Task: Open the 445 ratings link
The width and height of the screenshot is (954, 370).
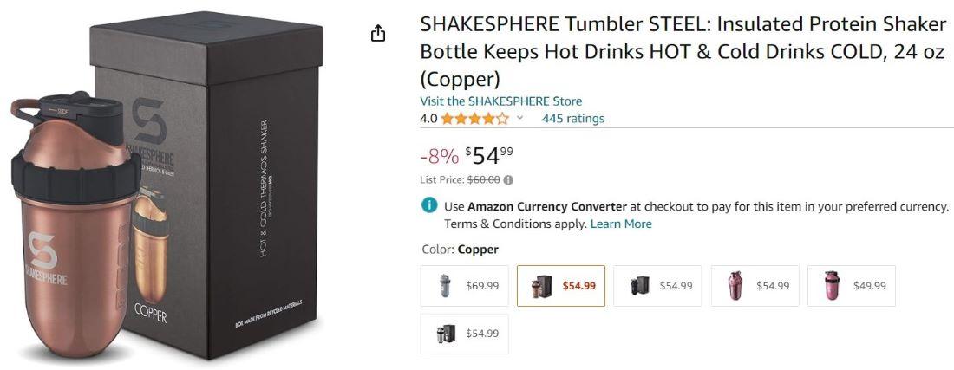Action: (x=572, y=119)
